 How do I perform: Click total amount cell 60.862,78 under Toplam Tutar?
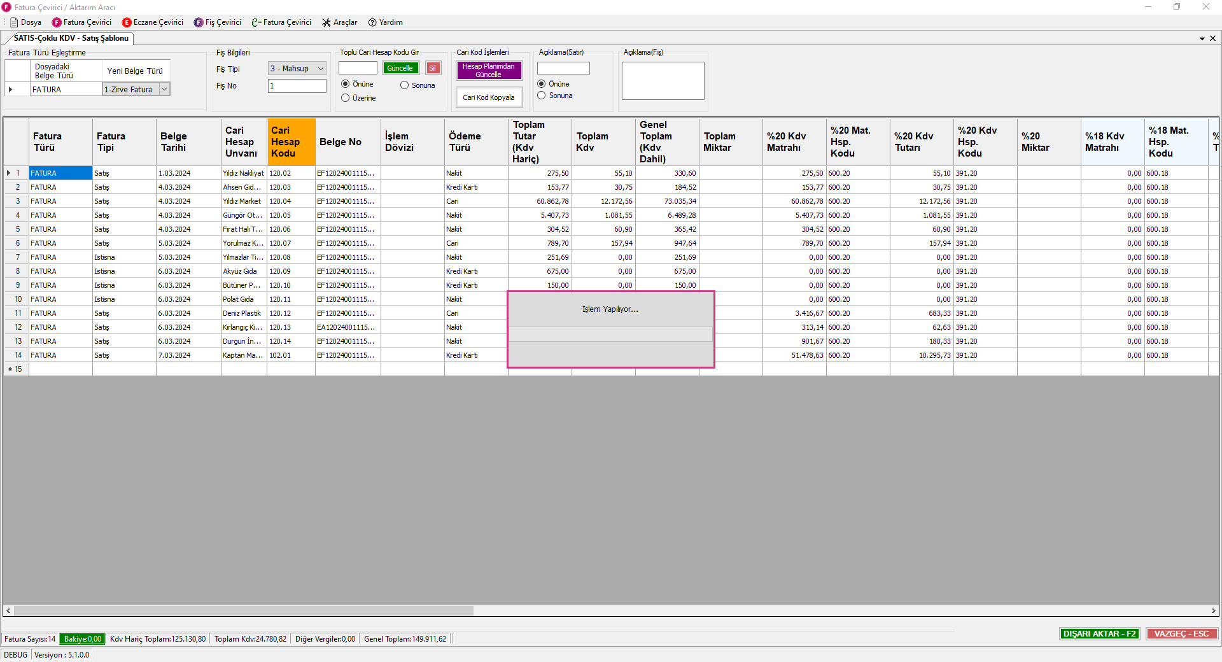[x=540, y=201]
